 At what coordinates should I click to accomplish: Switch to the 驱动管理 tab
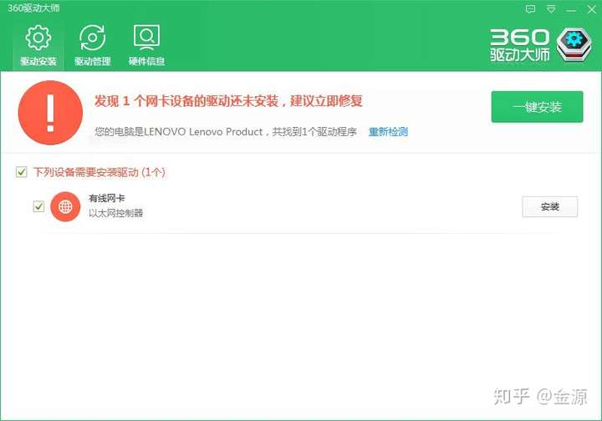click(93, 45)
